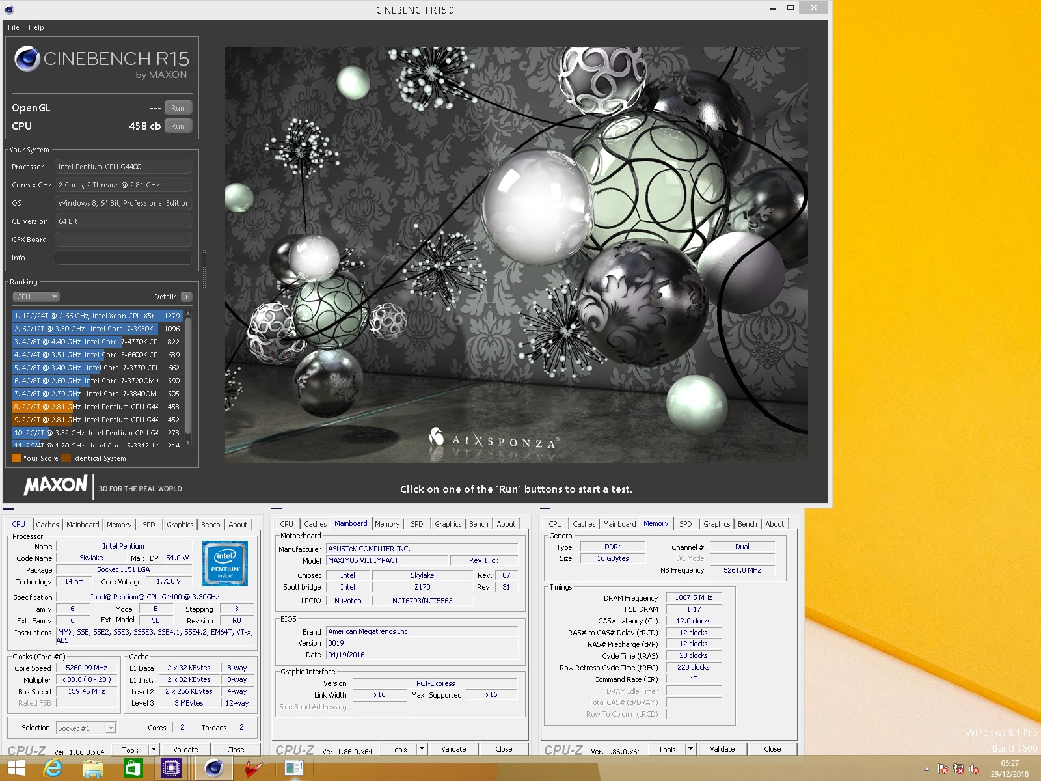Click the Info input field

click(124, 258)
